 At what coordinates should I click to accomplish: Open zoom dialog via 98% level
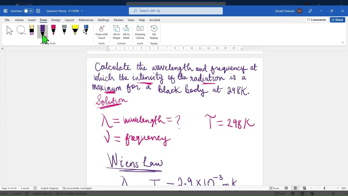click(x=344, y=188)
